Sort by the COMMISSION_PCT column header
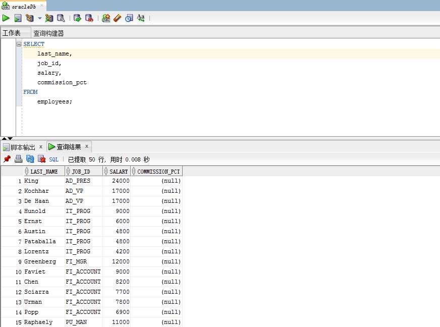Viewport: 440px width, 327px height. click(x=156, y=171)
